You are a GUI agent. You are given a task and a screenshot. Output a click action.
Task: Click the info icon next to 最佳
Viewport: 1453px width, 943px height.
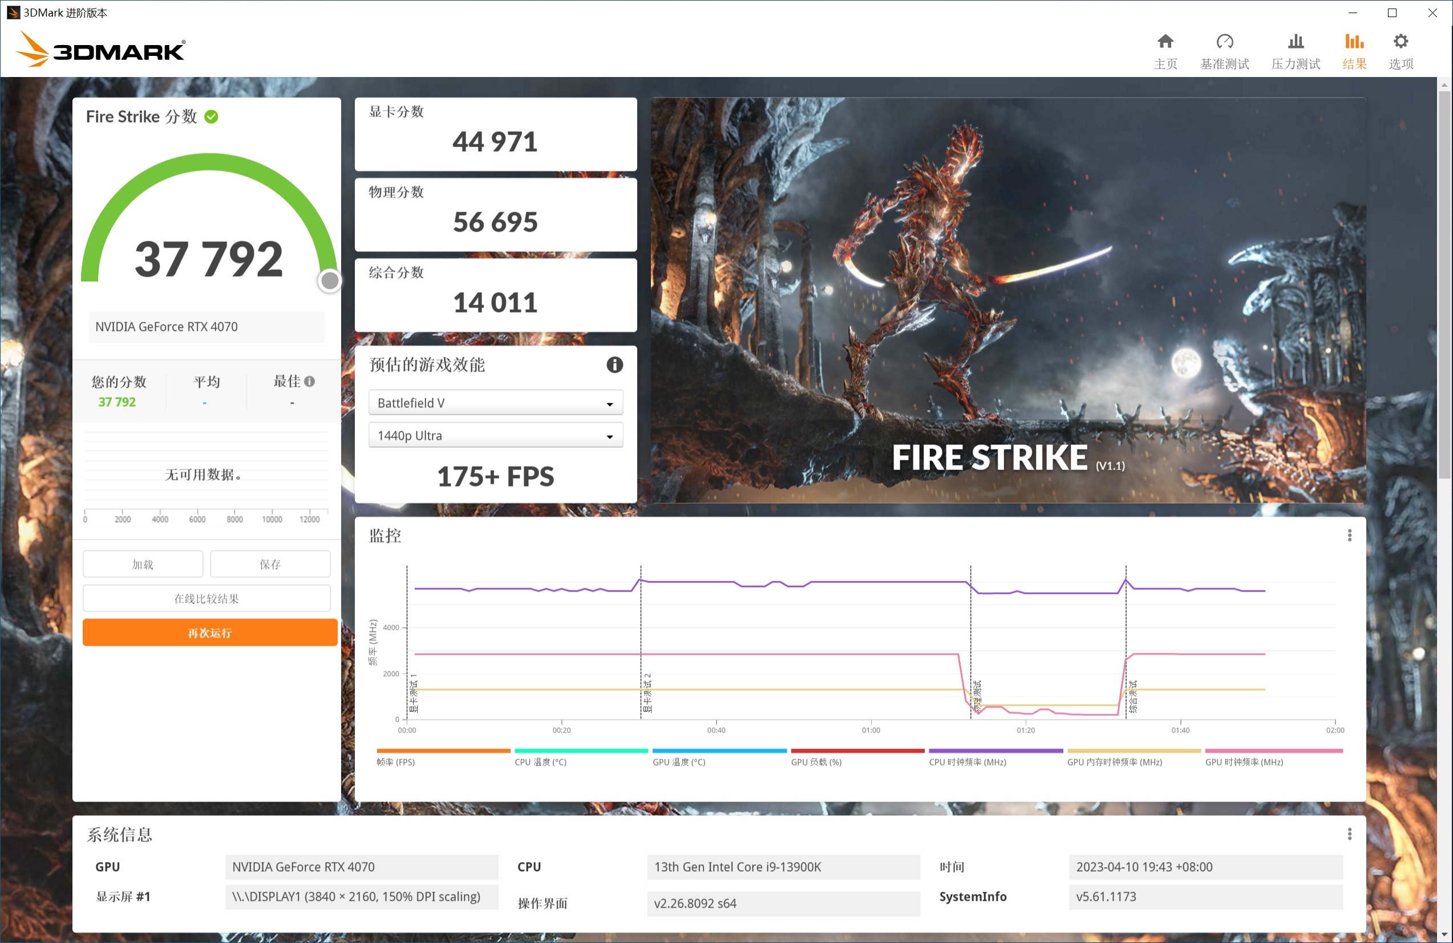pos(310,382)
